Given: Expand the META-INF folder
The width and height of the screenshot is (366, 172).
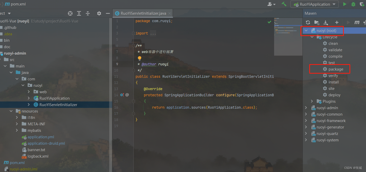Looking at the screenshot, I should point(17,124).
